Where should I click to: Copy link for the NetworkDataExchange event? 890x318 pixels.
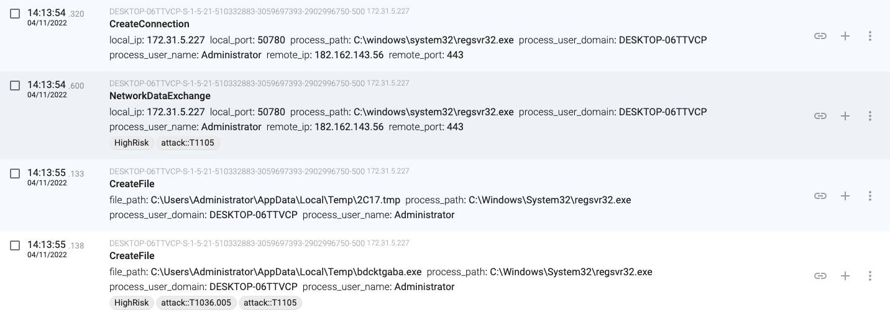[820, 116]
